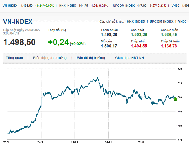Screen dimensions: 189x147
Task: Open the Biến động thị trường tab
Action: coord(50,58)
